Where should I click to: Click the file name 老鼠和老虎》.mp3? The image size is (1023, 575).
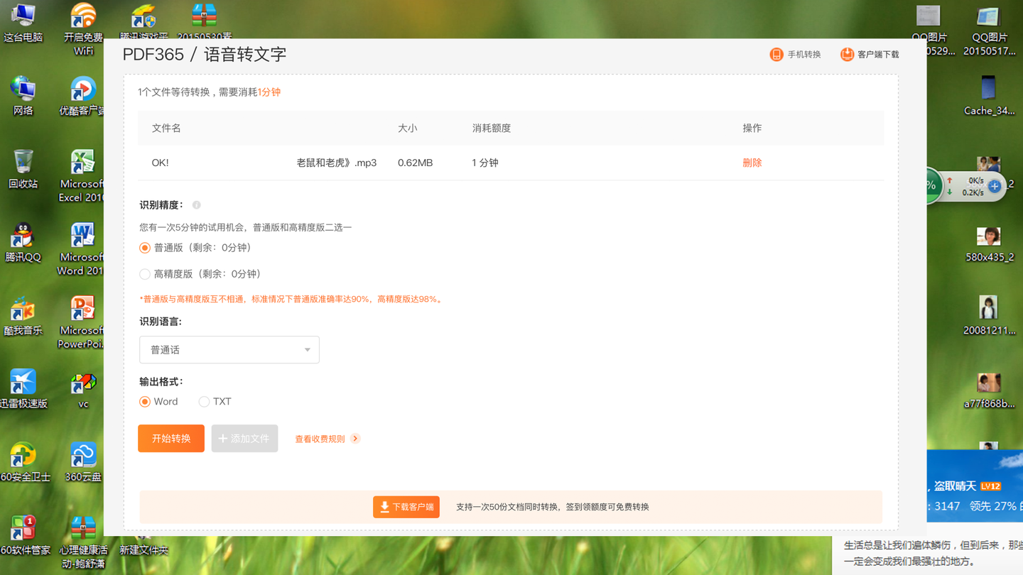point(337,163)
